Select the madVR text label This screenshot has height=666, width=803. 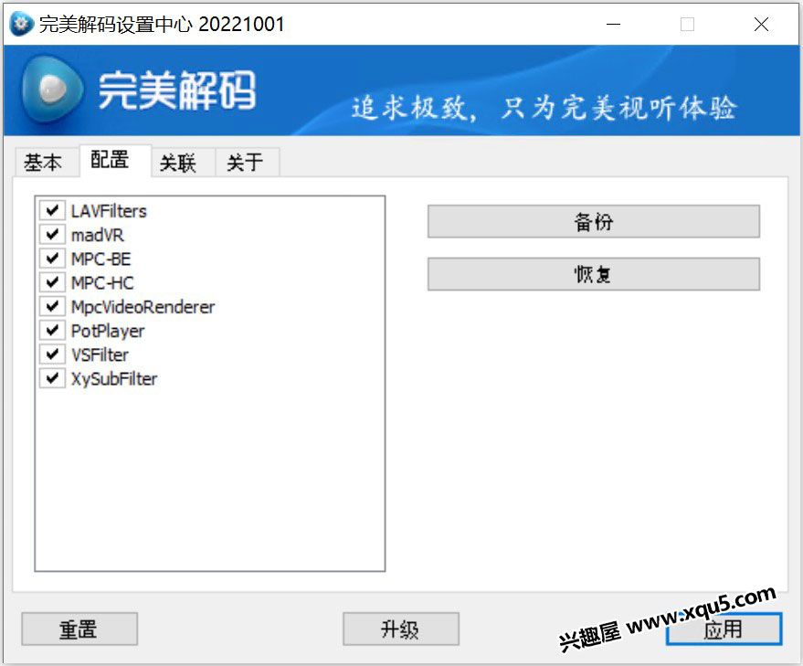click(x=98, y=235)
